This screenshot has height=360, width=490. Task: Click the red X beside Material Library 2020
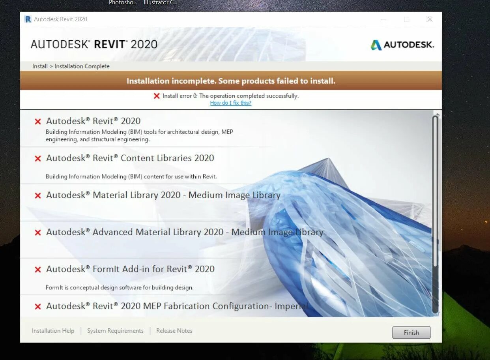(38, 196)
